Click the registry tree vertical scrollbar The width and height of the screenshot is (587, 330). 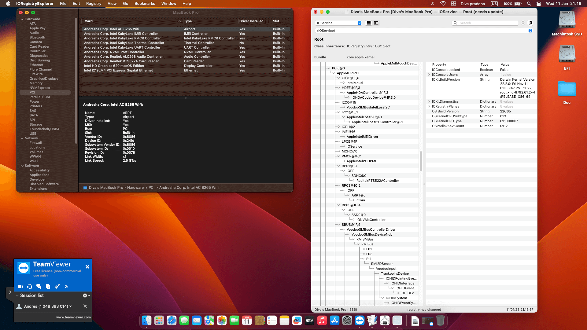coord(421,161)
